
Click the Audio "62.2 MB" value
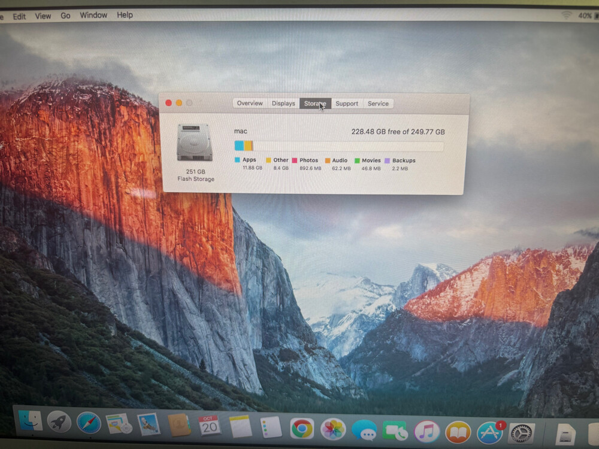(x=341, y=168)
